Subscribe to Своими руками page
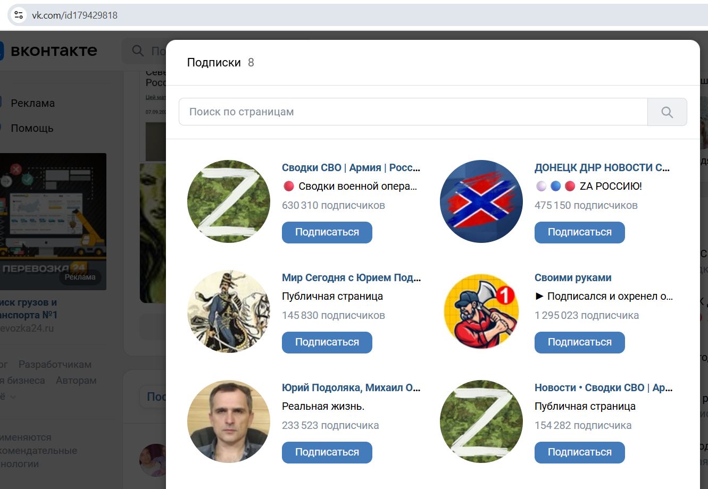 pos(580,342)
